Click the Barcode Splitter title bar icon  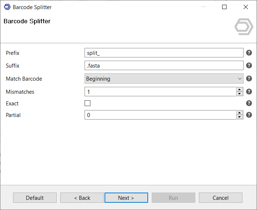(x=7, y=7)
